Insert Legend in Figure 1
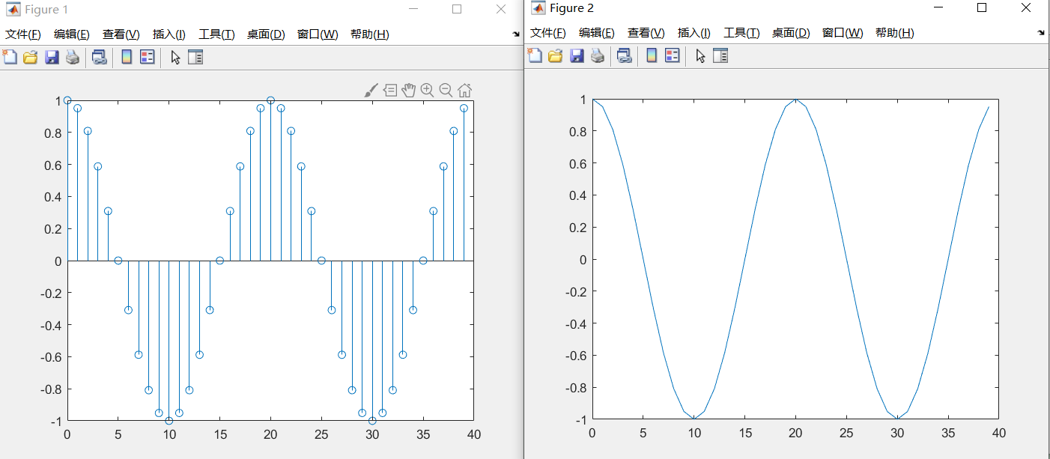The height and width of the screenshot is (459, 1050). click(x=148, y=57)
